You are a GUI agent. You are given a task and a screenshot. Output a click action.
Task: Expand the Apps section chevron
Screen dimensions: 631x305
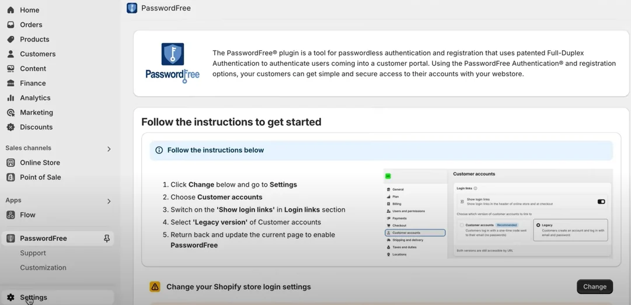[x=109, y=201]
